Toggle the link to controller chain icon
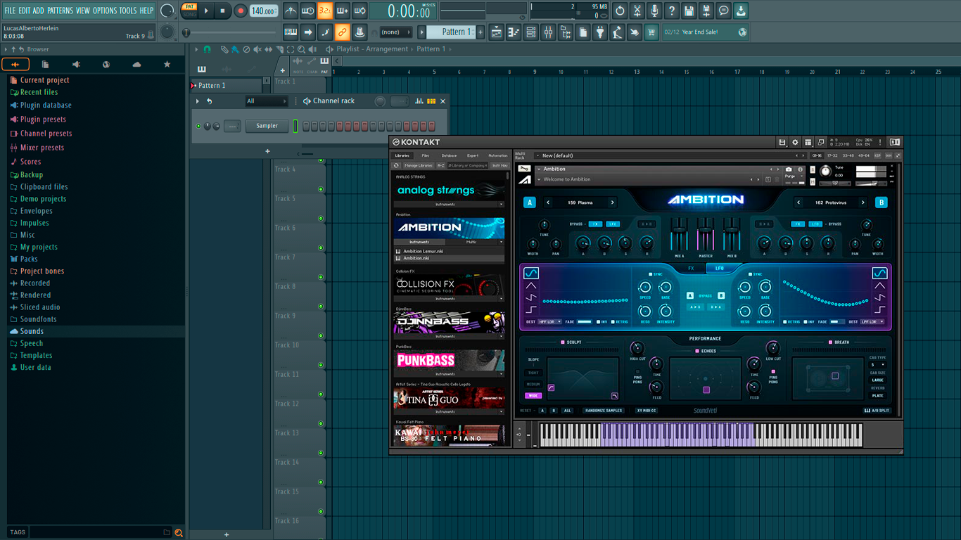 (x=342, y=32)
